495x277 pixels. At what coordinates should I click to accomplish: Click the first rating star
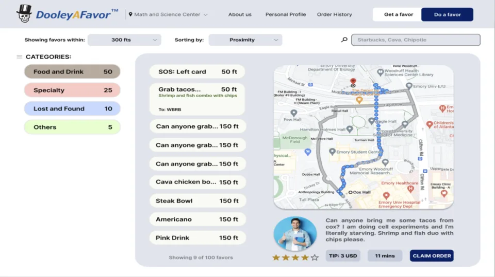[x=276, y=257]
